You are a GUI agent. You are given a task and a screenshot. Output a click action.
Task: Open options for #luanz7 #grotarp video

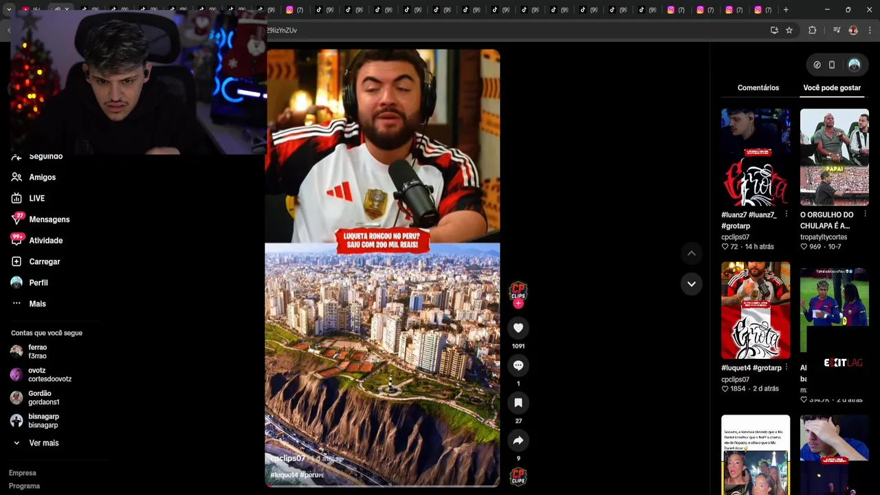click(786, 214)
